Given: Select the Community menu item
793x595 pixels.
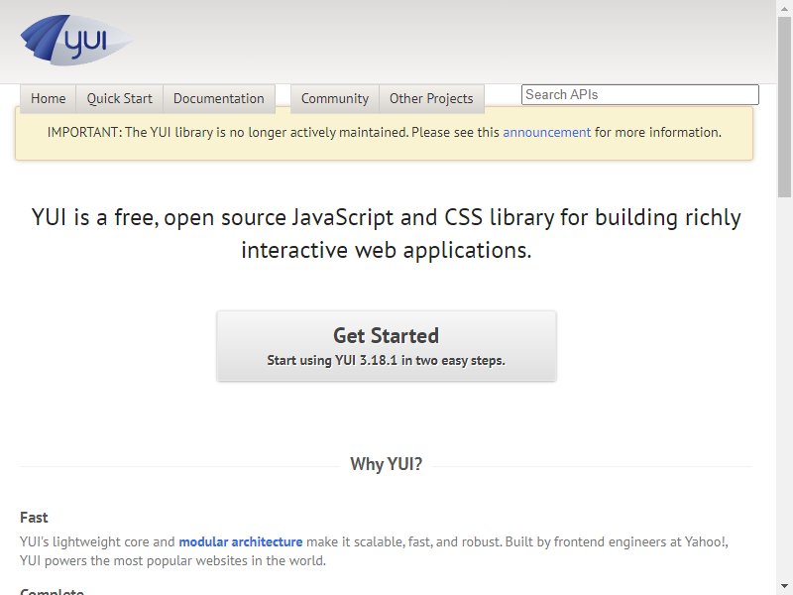Looking at the screenshot, I should [335, 98].
